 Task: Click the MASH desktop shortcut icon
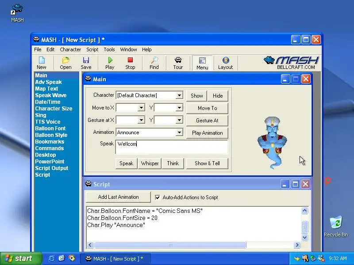tap(17, 13)
